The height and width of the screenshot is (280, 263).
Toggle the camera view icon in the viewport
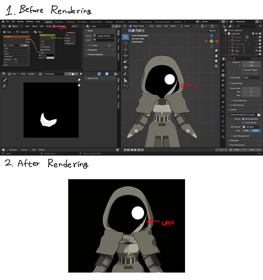click(x=216, y=61)
